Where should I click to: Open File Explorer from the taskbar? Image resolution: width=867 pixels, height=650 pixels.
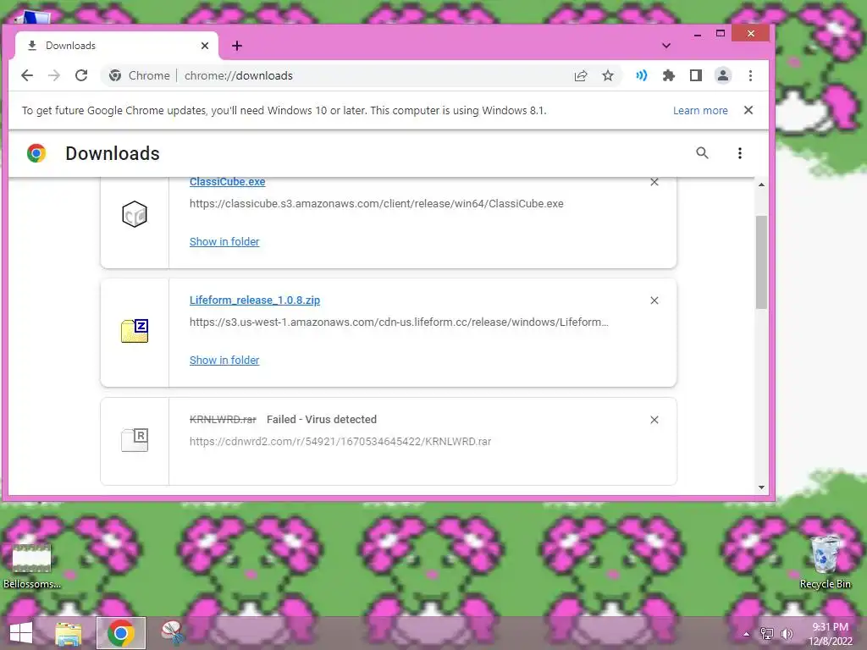point(68,633)
